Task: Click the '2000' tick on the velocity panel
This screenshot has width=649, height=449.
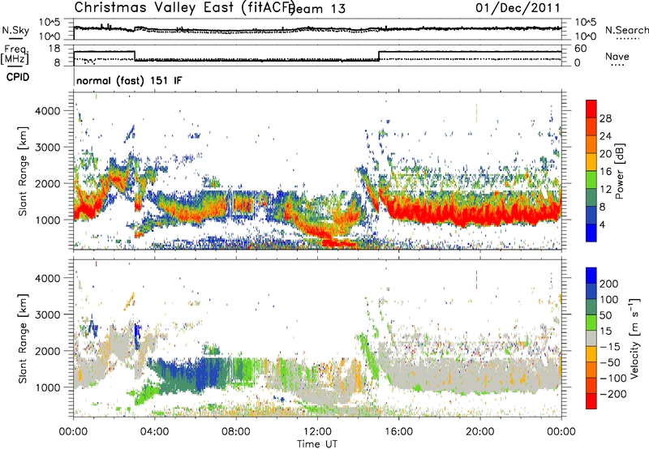Action: click(48, 351)
